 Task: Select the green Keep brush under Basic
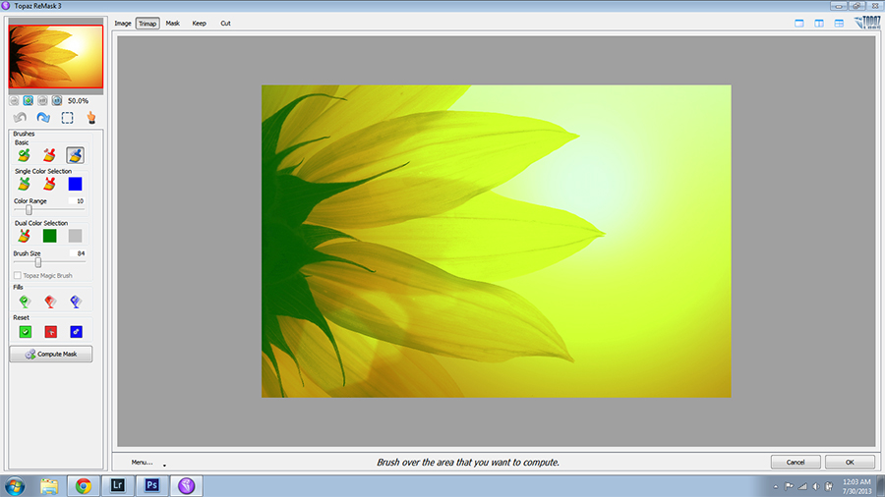point(24,155)
